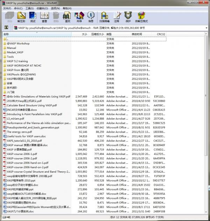Open the Commands (命令) menu
The image size is (210, 221).
18,8
